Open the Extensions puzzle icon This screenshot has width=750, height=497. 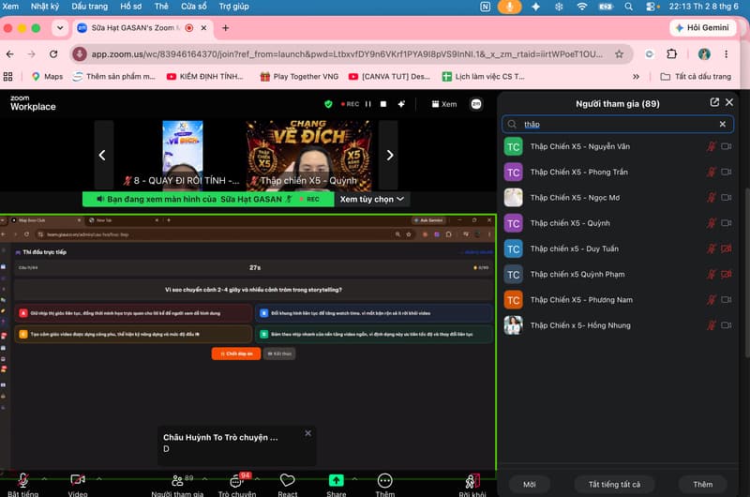[671, 54]
